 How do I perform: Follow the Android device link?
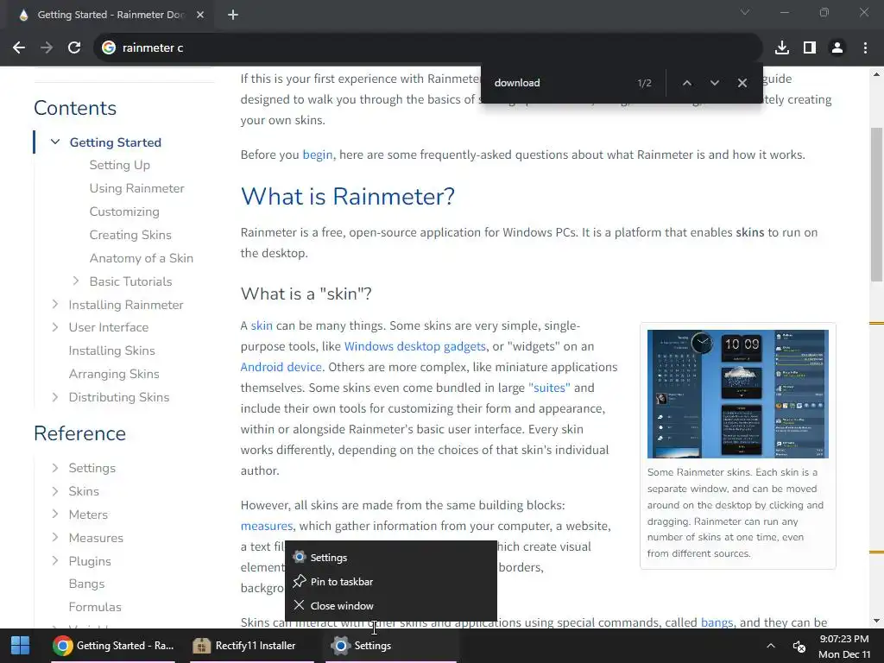pyautogui.click(x=281, y=367)
